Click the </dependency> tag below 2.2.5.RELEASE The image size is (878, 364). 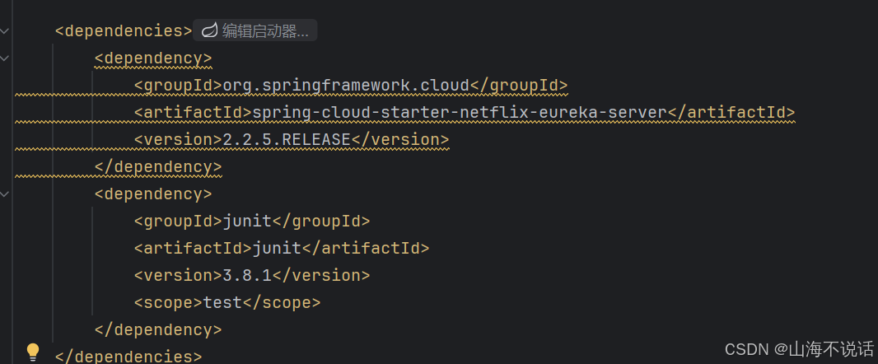tap(158, 167)
